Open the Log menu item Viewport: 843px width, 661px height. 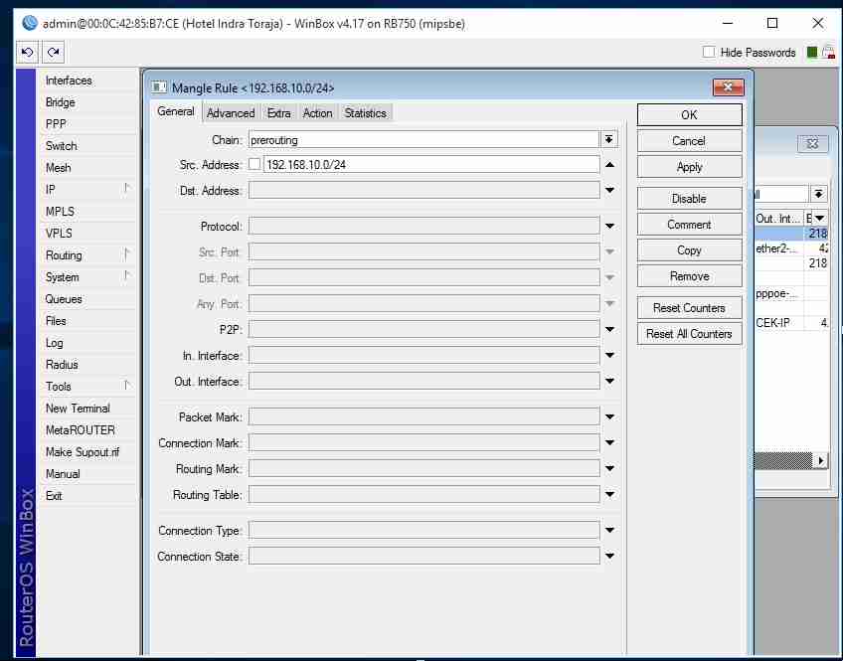pos(87,343)
